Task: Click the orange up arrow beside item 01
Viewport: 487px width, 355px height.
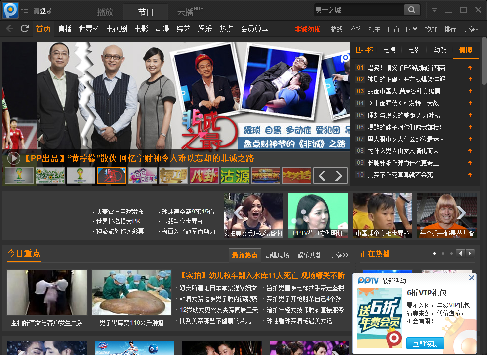Action: (470, 67)
